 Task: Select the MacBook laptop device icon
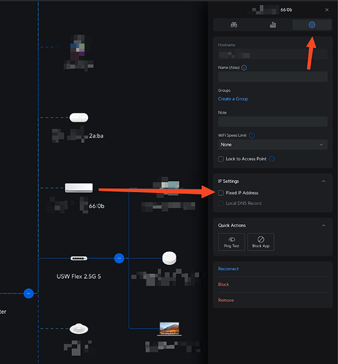(169, 329)
